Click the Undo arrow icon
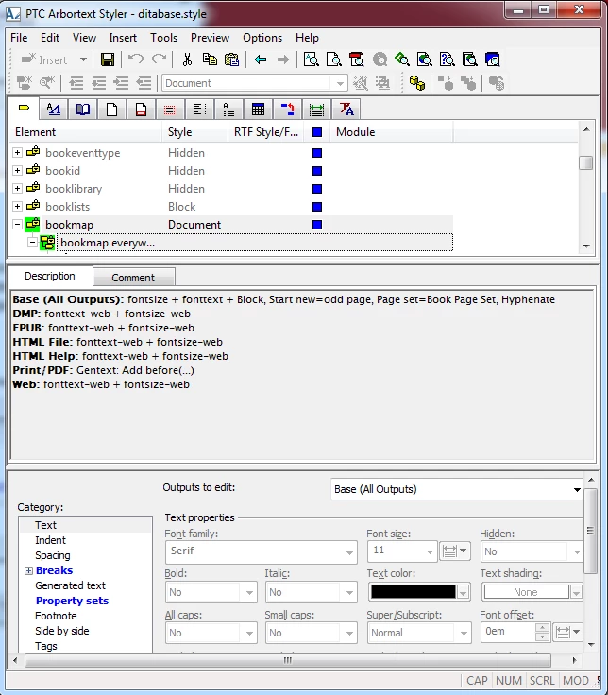This screenshot has width=608, height=695. tap(136, 59)
